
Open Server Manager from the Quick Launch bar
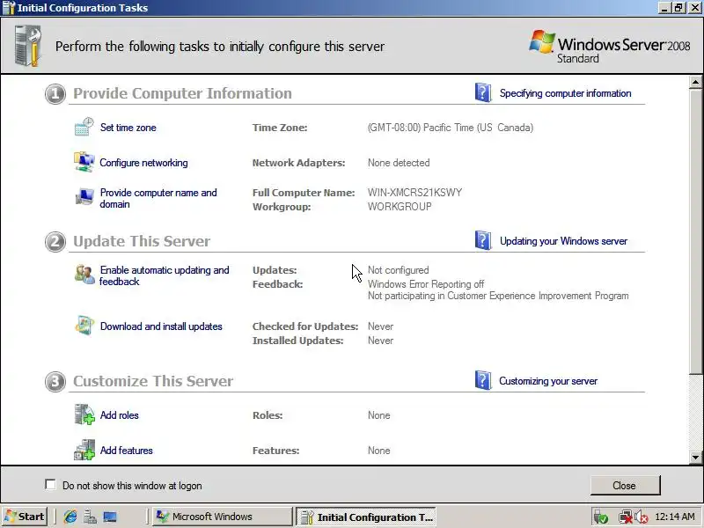[91, 517]
